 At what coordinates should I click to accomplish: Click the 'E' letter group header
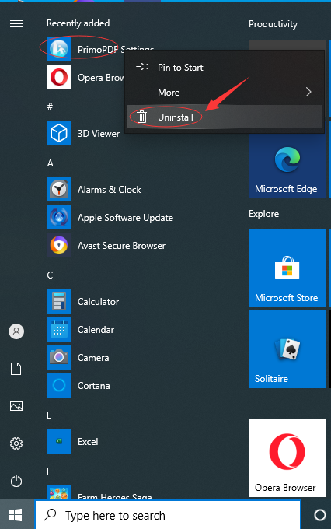pyautogui.click(x=49, y=415)
